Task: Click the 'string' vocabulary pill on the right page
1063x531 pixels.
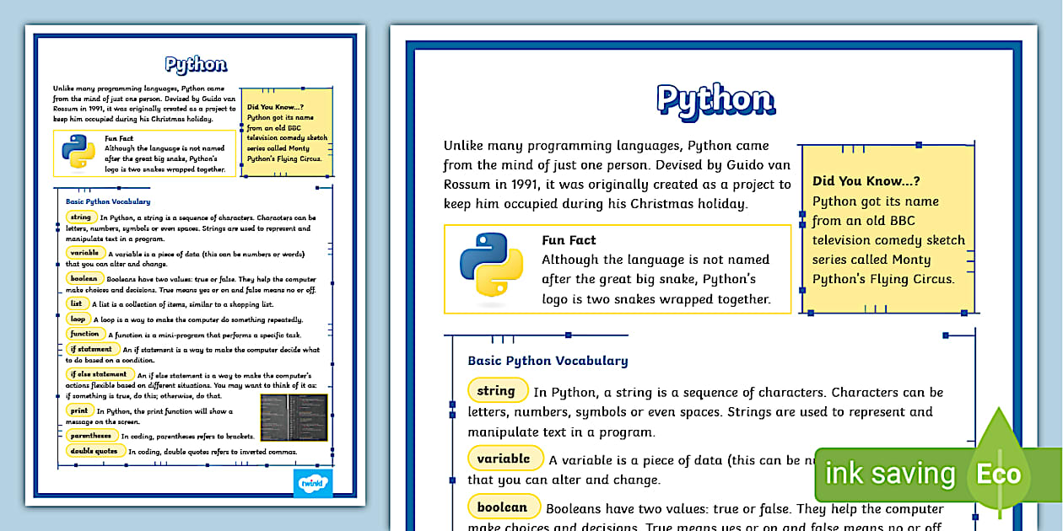Action: tap(498, 390)
